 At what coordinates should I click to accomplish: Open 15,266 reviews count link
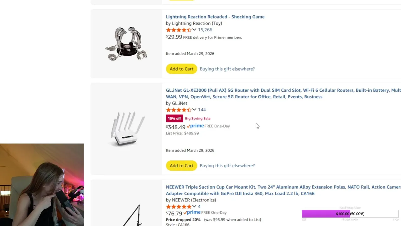pos(205,30)
